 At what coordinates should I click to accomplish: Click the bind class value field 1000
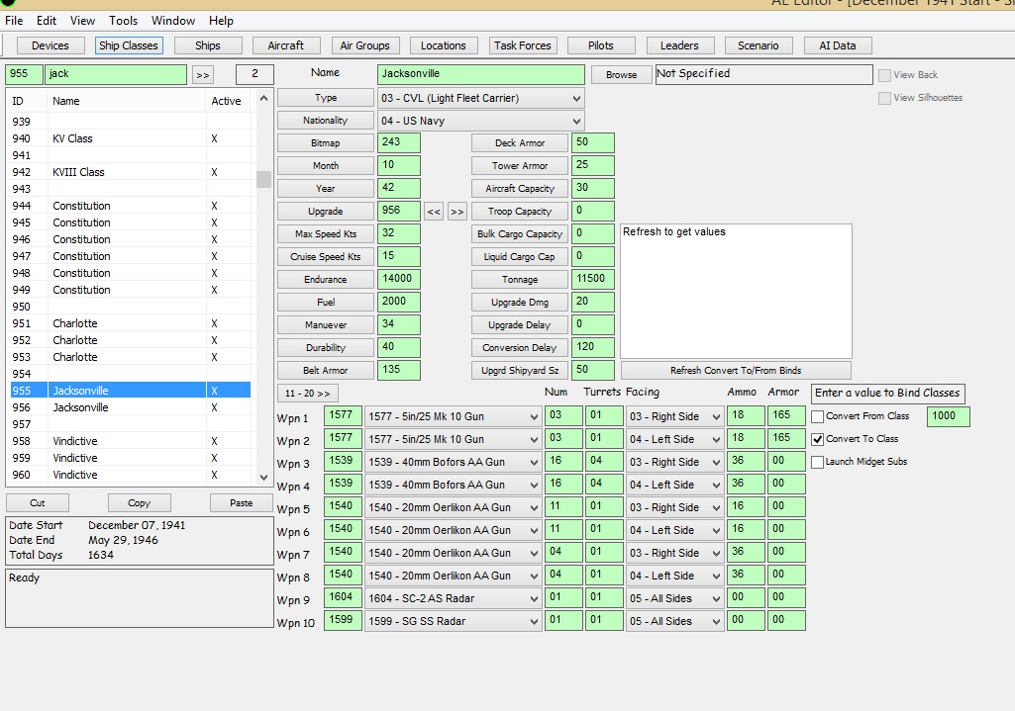pyautogui.click(x=949, y=416)
